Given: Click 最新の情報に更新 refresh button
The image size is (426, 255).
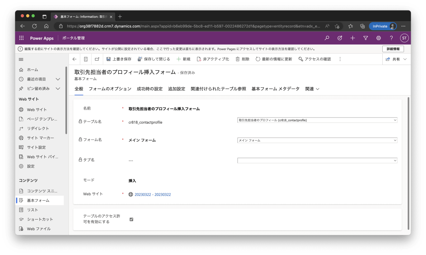Looking at the screenshot, I should 274,59.
